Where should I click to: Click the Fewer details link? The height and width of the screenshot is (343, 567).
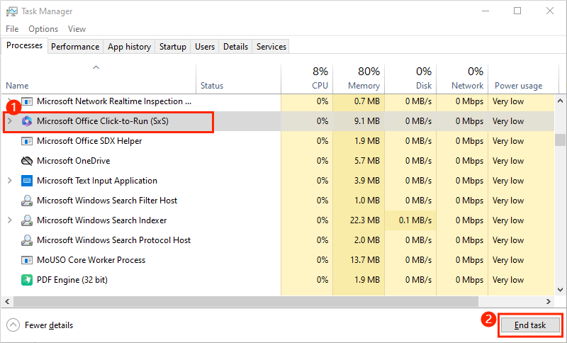49,325
